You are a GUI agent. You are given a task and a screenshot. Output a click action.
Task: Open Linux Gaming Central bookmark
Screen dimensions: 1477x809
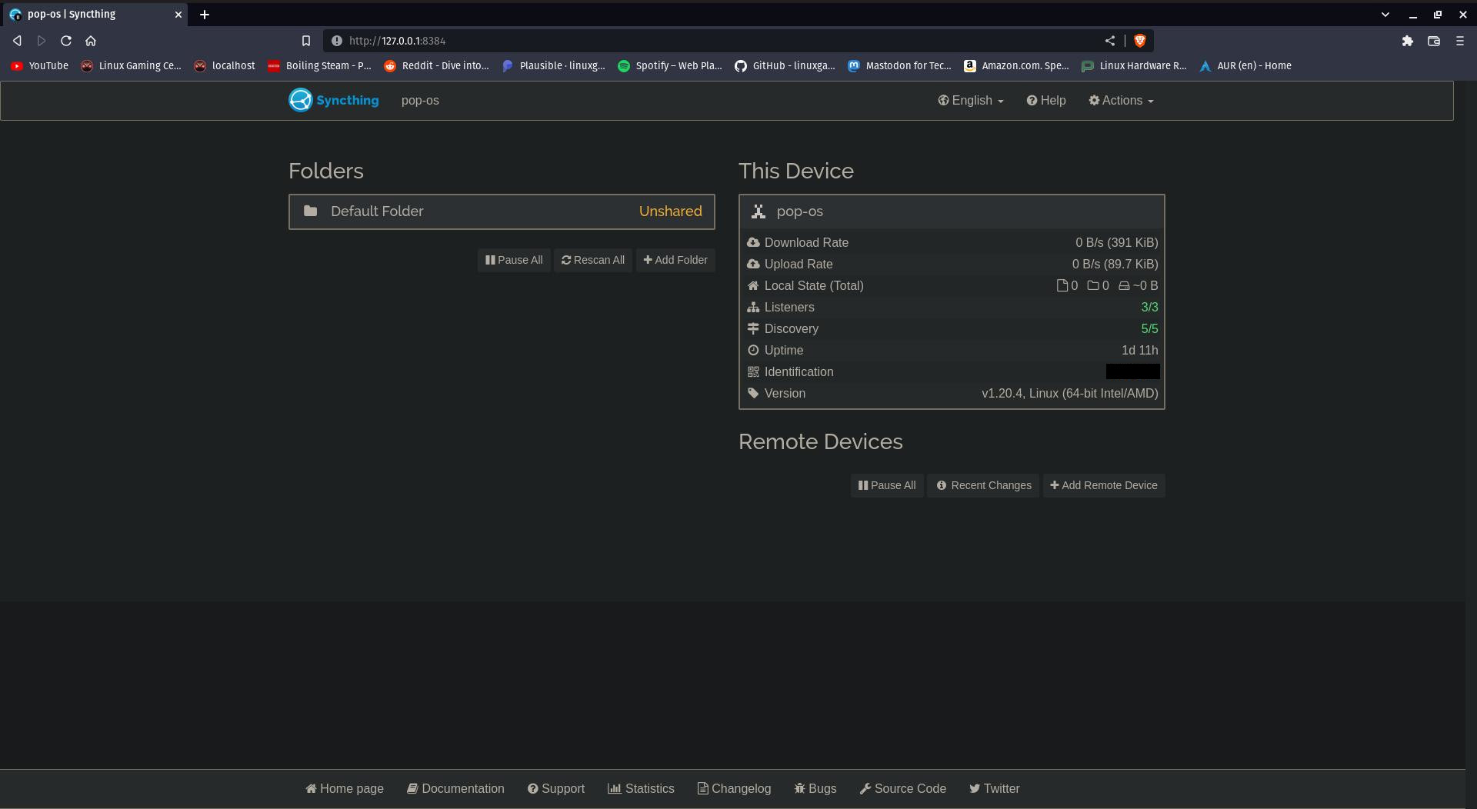point(131,66)
